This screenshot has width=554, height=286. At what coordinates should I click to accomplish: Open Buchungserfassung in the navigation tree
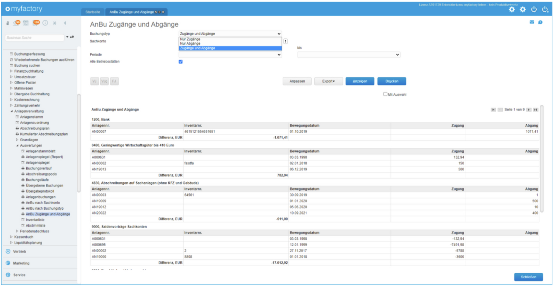click(29, 54)
